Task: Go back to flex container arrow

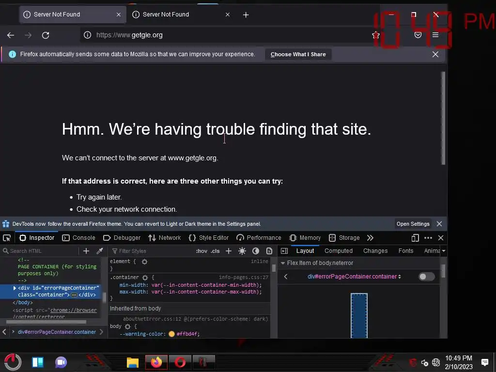Action: (286, 277)
